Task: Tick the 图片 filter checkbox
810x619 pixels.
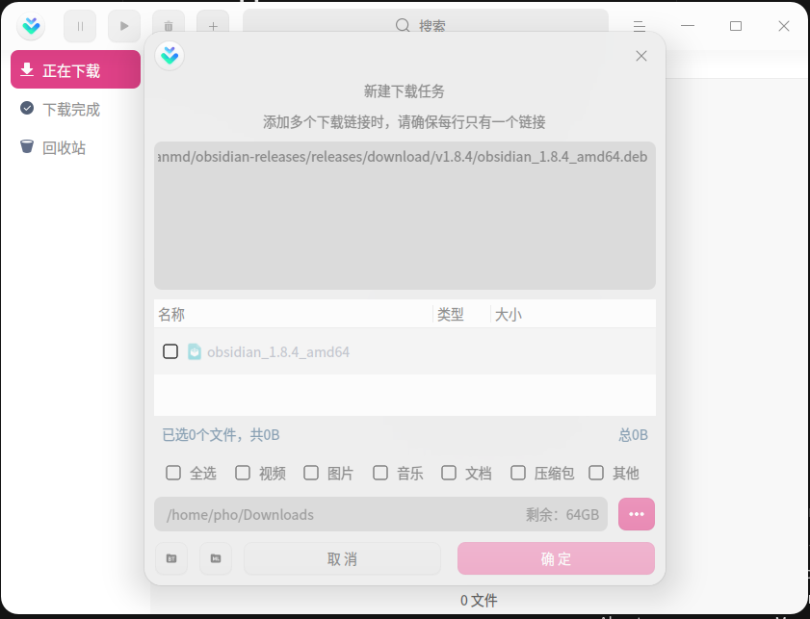Action: 311,473
